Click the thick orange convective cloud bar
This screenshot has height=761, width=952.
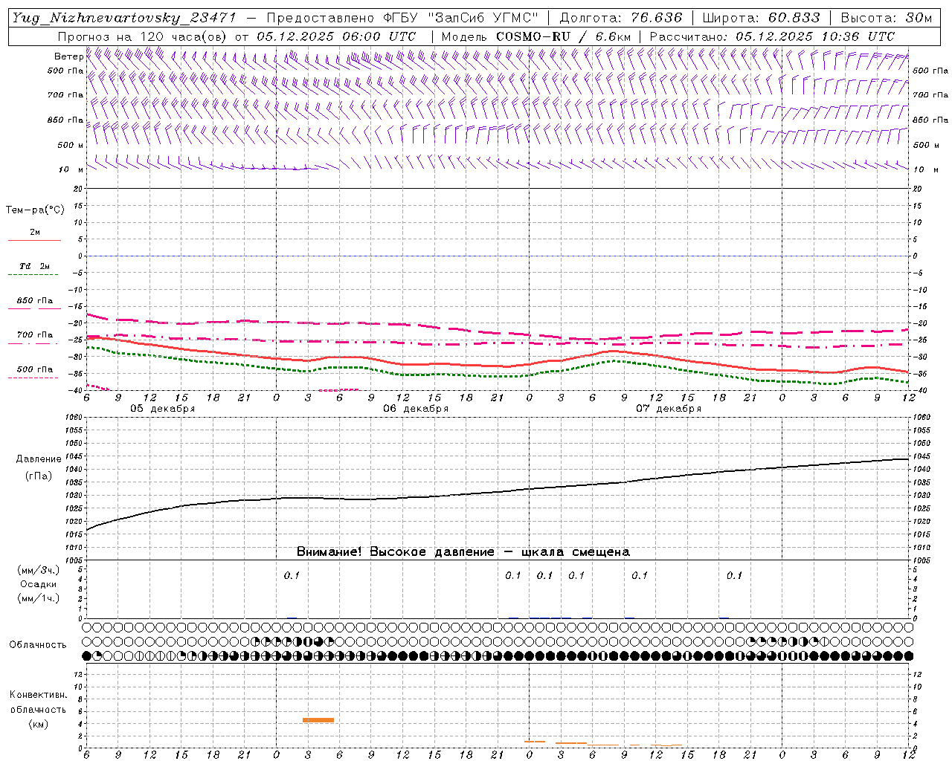(x=318, y=719)
